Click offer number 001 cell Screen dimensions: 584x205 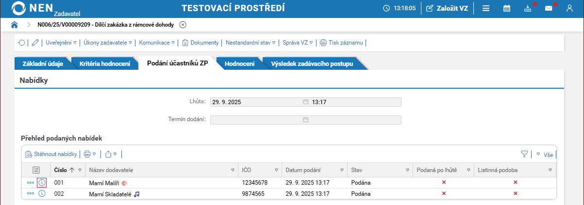click(59, 183)
